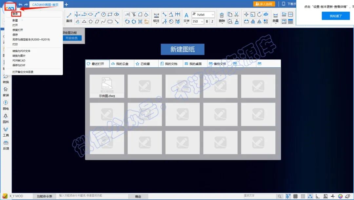Click the 开启会员 button
The image size is (354, 200).
click(x=72, y=38)
